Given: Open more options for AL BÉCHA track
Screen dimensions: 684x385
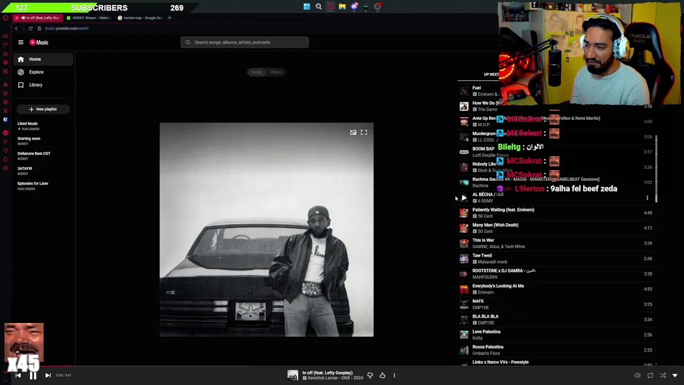Looking at the screenshot, I should (x=647, y=198).
